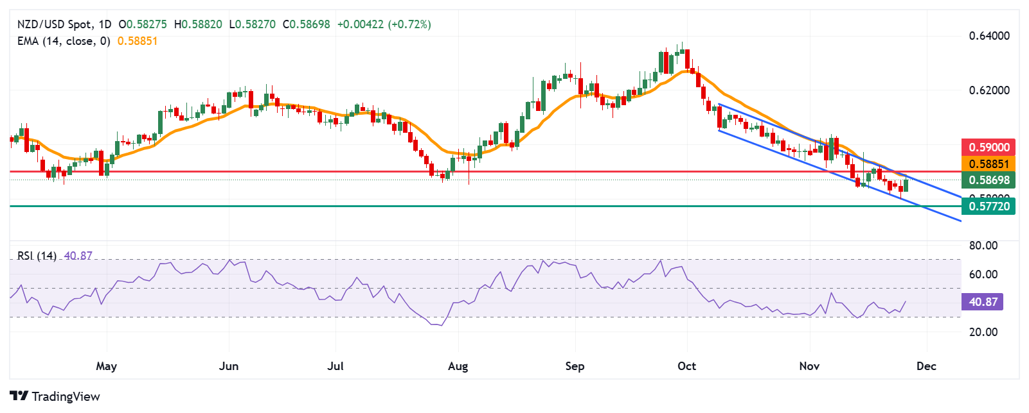Image resolution: width=1029 pixels, height=413 pixels.
Task: Click the TradingView logo icon
Action: (19, 396)
